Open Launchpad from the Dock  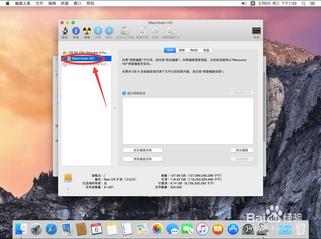click(36, 229)
